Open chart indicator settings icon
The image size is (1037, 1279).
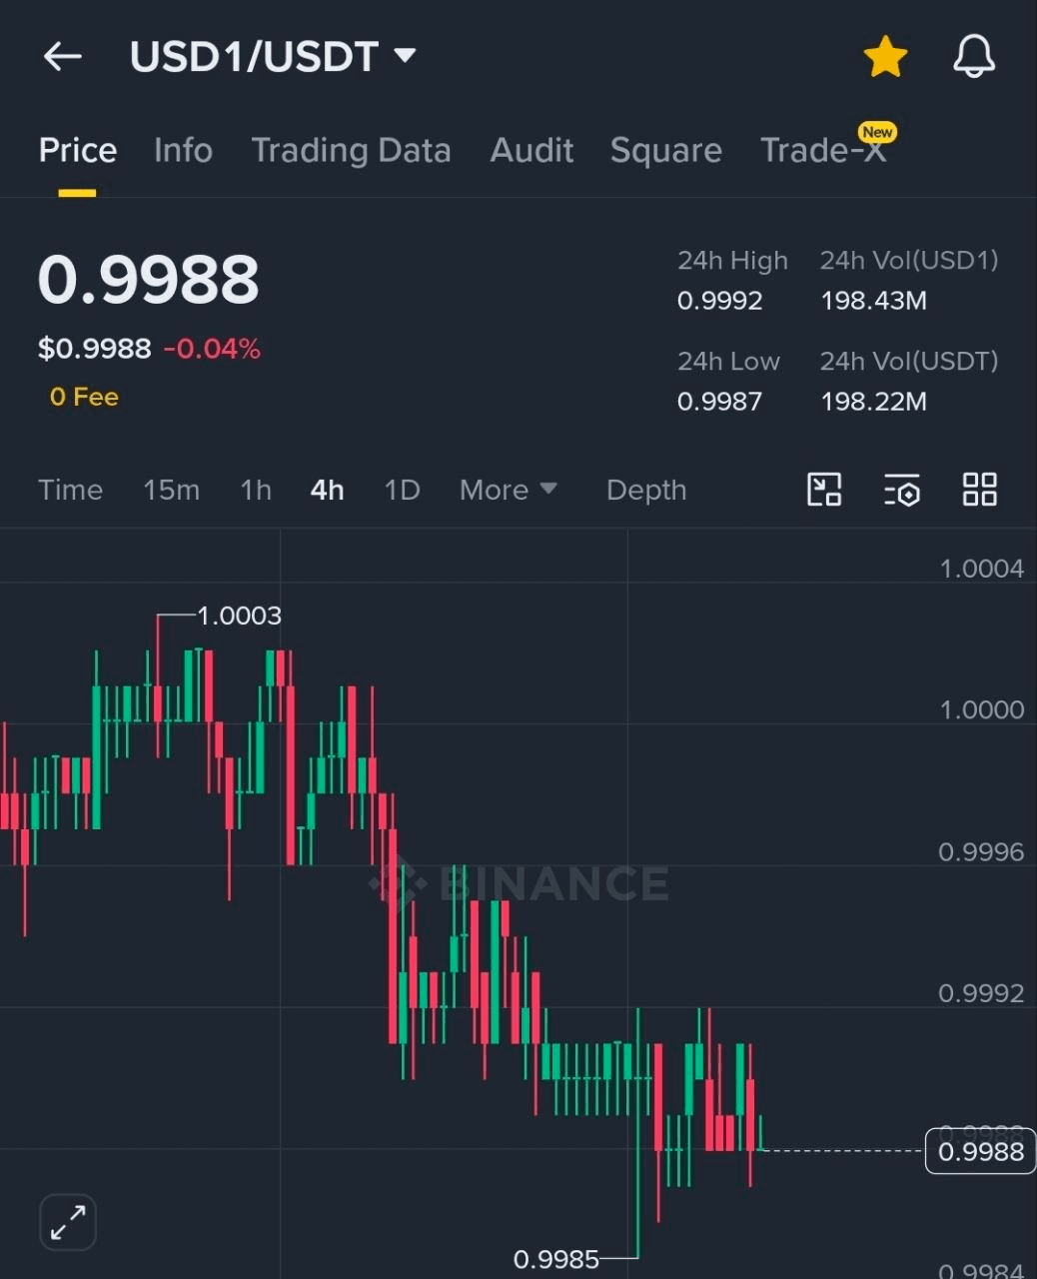pos(902,490)
